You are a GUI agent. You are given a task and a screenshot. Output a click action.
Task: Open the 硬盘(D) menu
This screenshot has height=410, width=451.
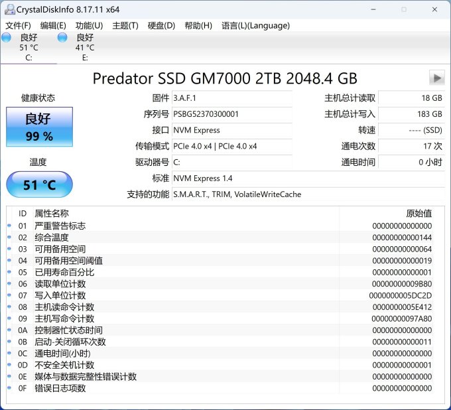[x=161, y=26]
